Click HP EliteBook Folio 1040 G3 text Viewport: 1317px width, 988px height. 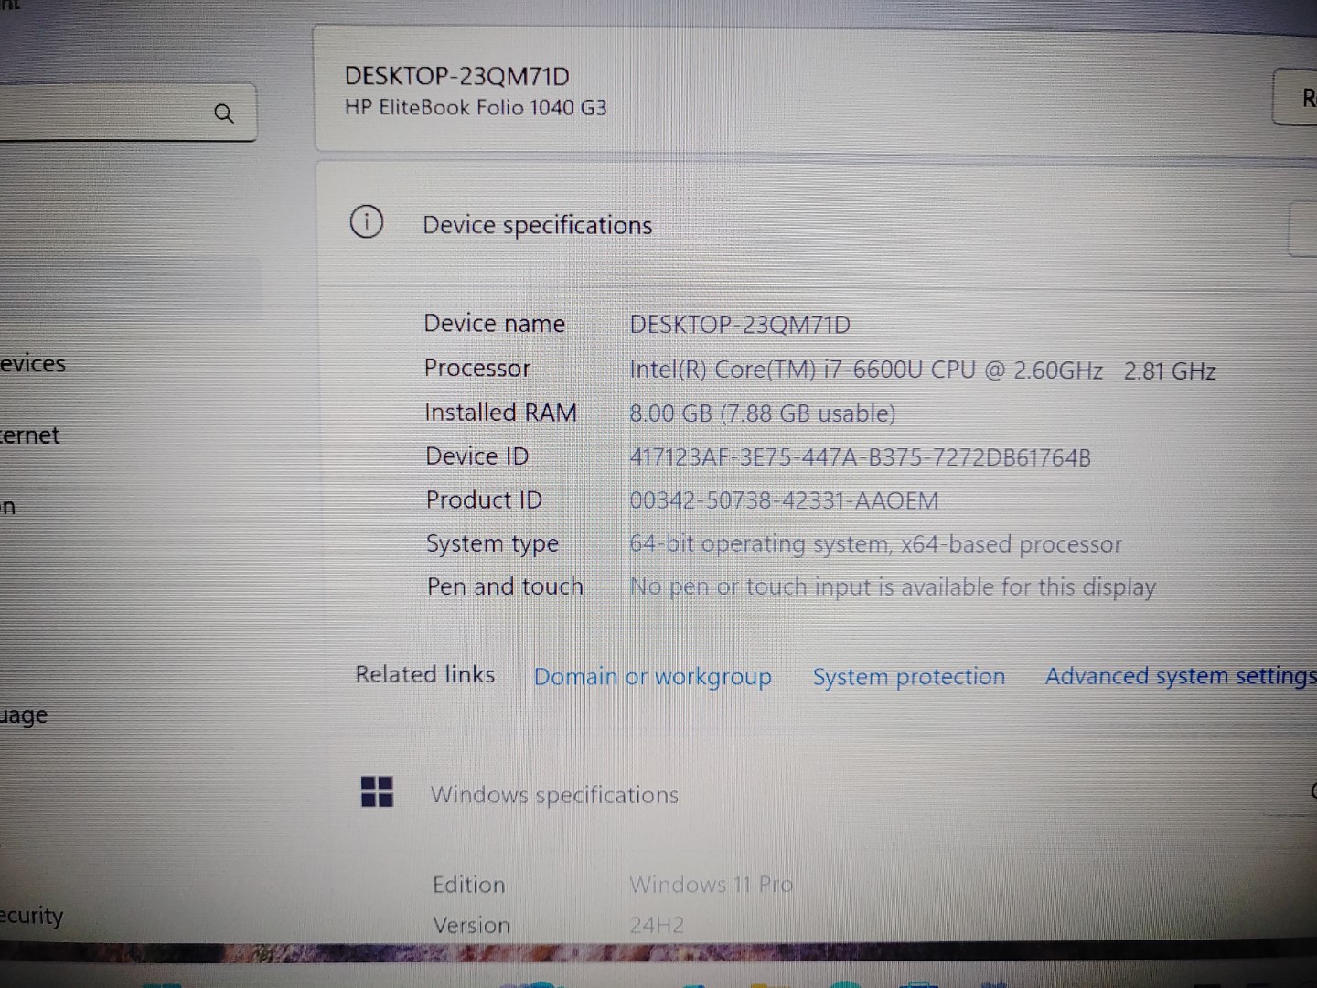tap(476, 108)
